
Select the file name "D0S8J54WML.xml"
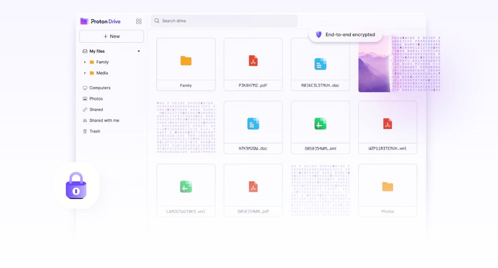pyautogui.click(x=320, y=149)
